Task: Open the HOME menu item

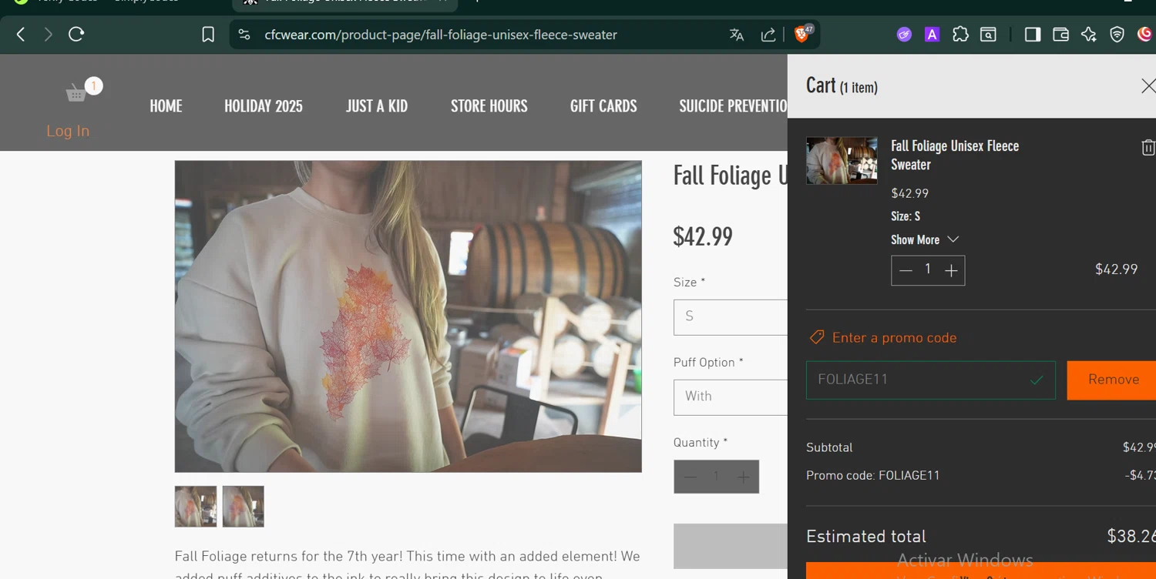Action: click(166, 106)
